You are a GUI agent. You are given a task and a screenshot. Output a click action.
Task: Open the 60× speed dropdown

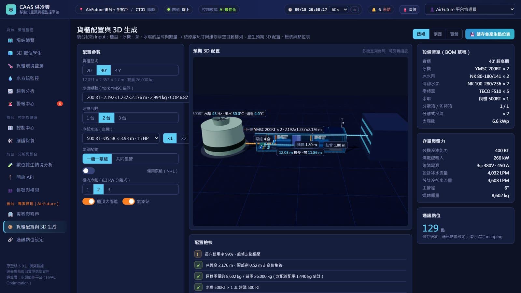pyautogui.click(x=339, y=10)
